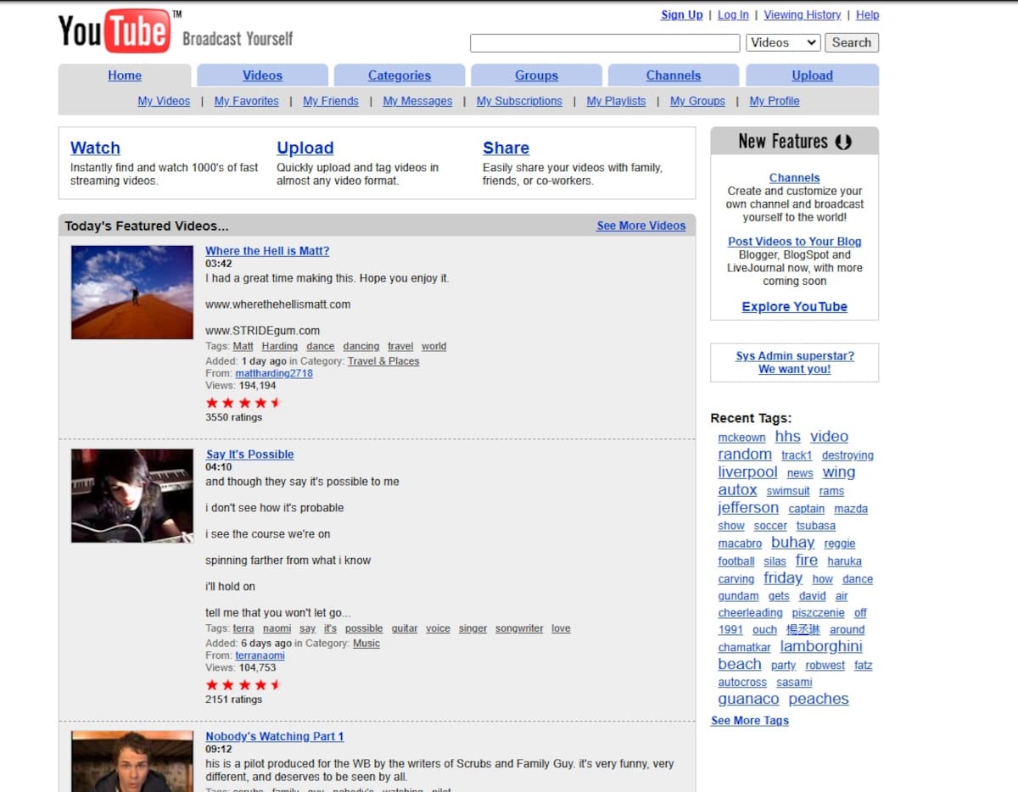
Task: Open My Subscriptions submenu link
Action: click(519, 101)
